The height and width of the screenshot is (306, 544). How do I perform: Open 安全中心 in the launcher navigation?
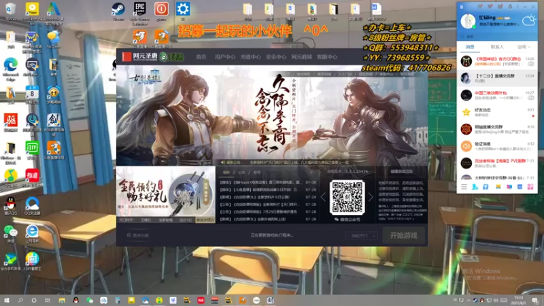point(276,57)
